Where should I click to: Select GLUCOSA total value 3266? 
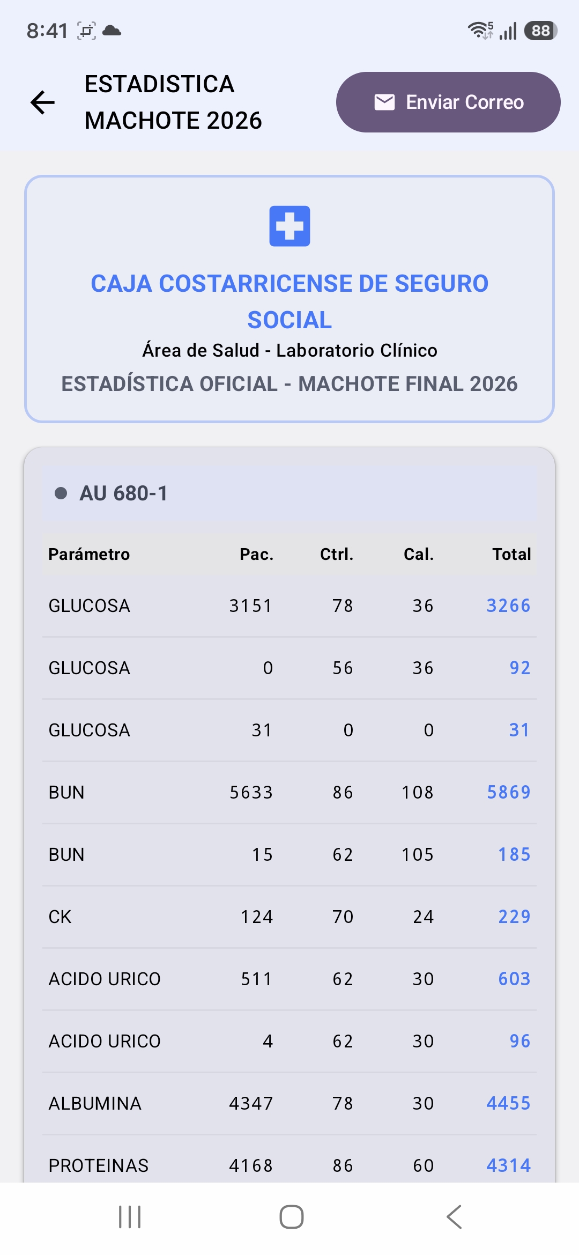508,606
